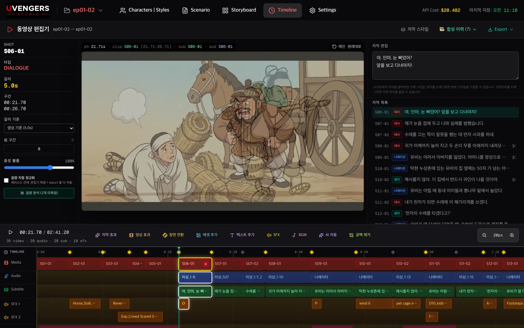Open the 길이 기준 영상 기준 combo box
The width and height of the screenshot is (524, 328).
[x=39, y=128]
